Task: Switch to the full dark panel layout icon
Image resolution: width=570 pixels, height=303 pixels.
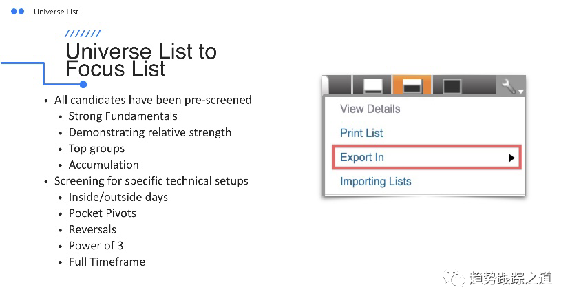Action: [451, 86]
